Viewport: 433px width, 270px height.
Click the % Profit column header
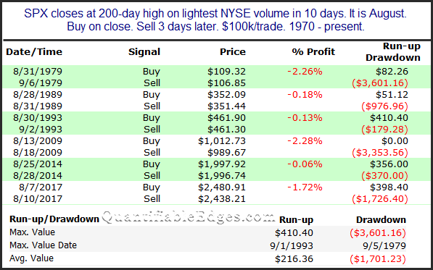[313, 52]
